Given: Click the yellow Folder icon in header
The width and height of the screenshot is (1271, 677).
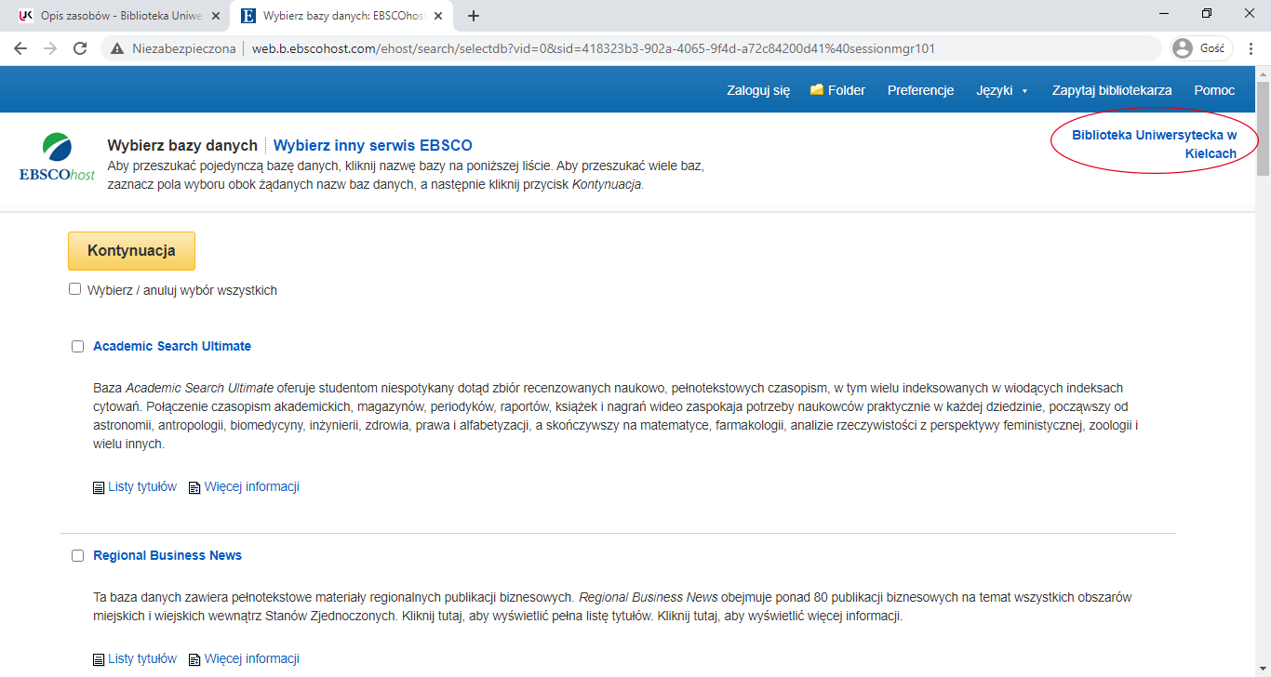Looking at the screenshot, I should point(817,90).
